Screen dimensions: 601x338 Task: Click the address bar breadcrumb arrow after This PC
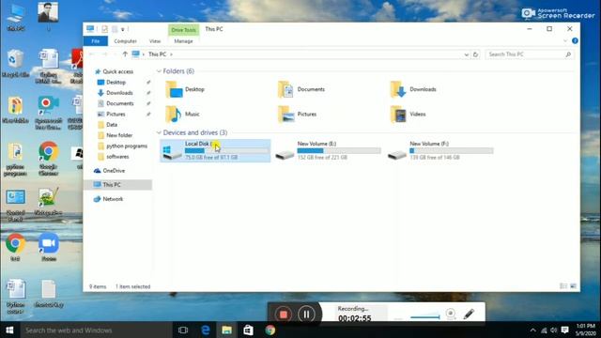(x=171, y=54)
